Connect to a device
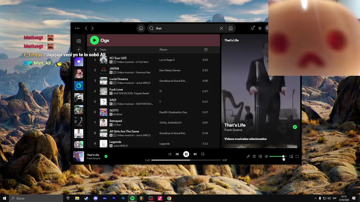Screen dimensions: 360x202 click(x=260, y=157)
